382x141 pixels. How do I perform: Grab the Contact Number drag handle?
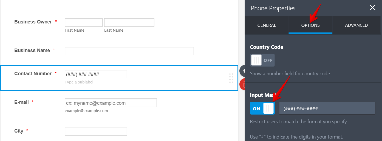pos(231,78)
